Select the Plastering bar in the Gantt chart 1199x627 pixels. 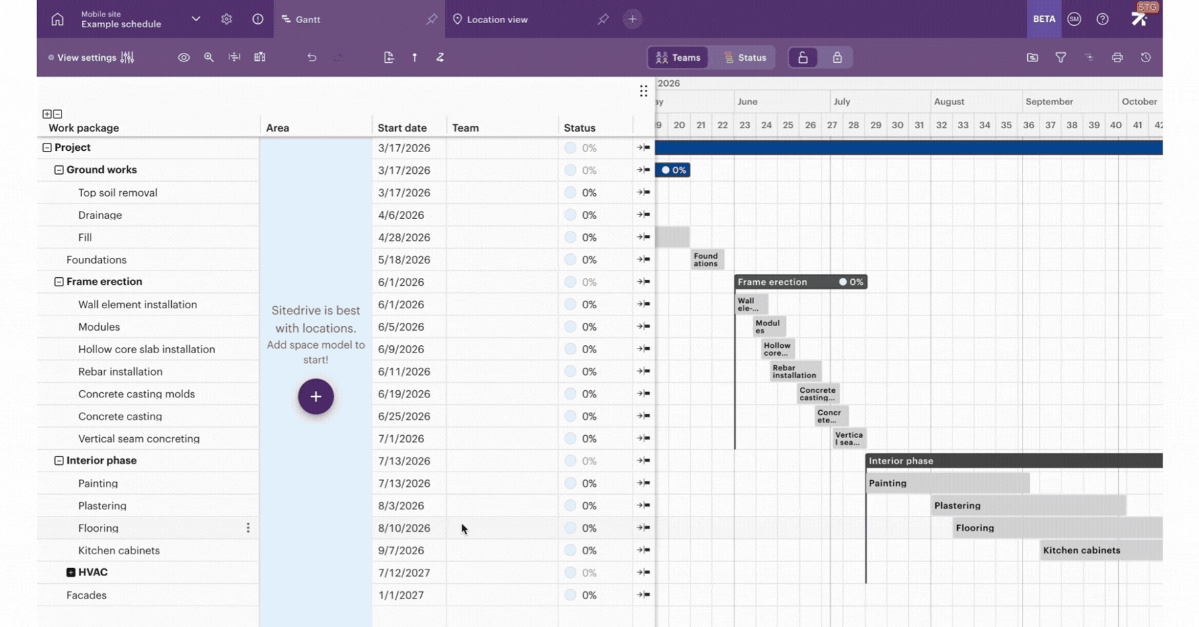[x=1028, y=506]
